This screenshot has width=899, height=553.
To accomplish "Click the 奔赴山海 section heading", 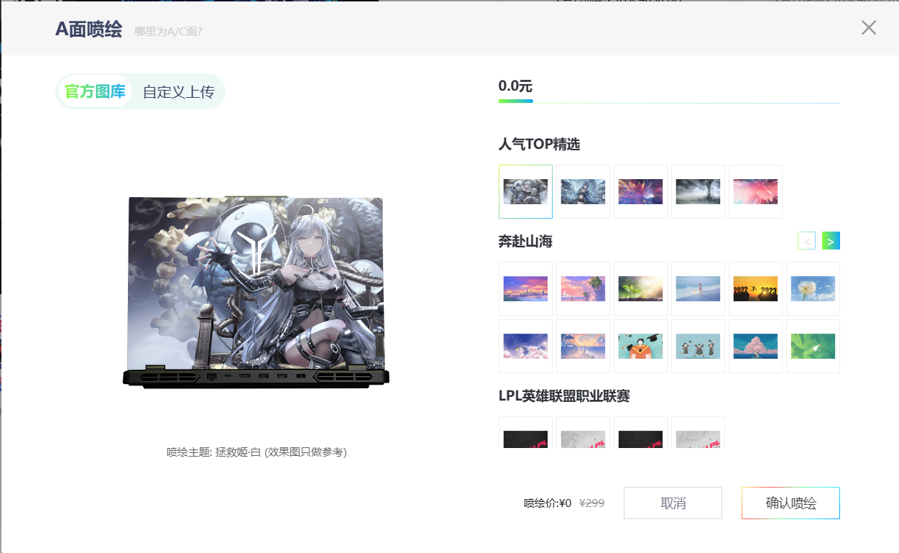I will [525, 241].
